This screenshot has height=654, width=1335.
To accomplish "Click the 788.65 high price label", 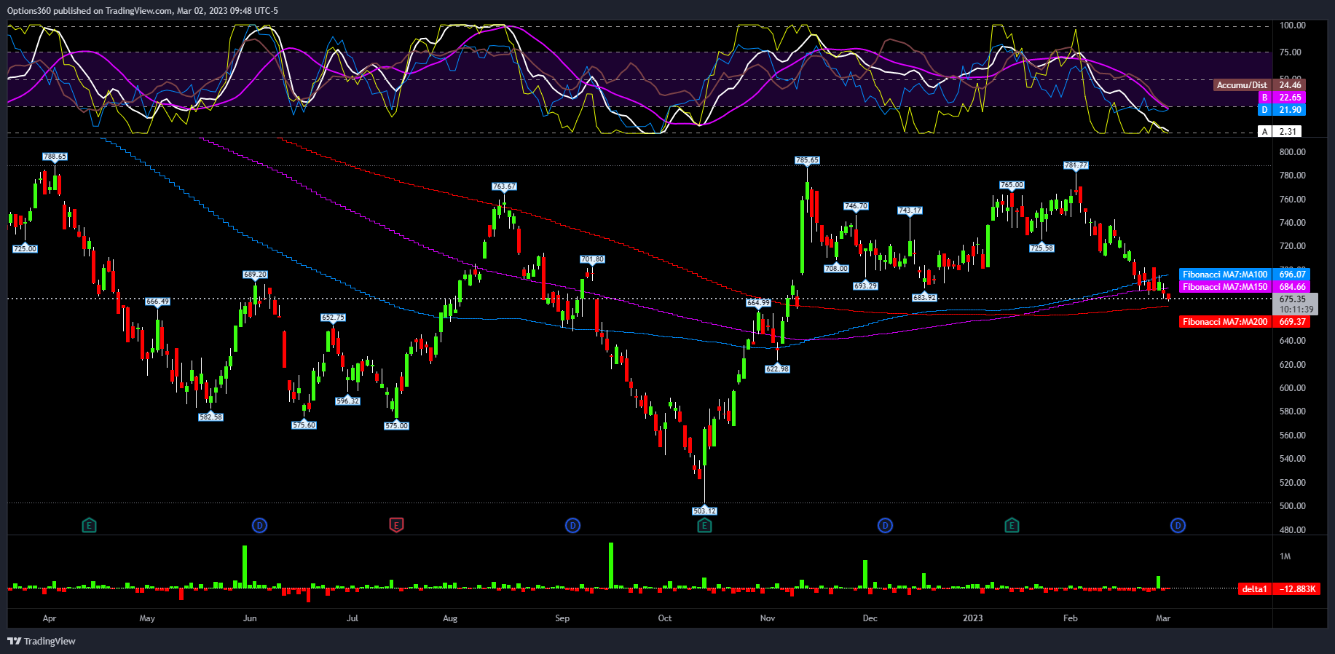I will (x=55, y=157).
